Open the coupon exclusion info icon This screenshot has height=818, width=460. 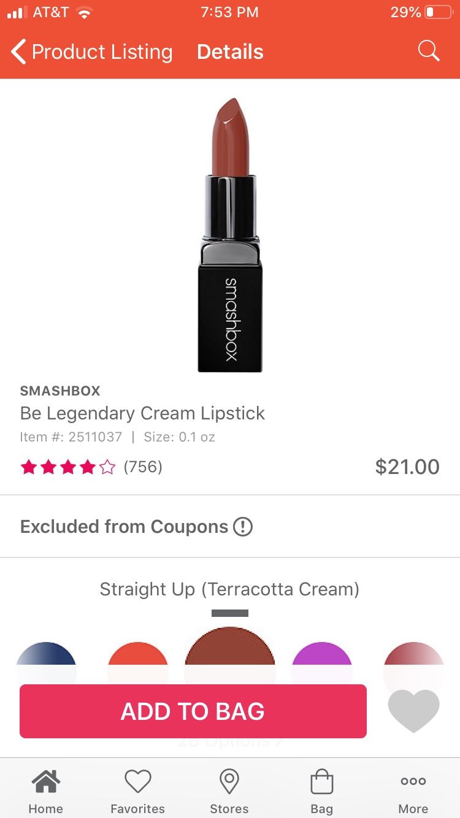click(x=243, y=527)
